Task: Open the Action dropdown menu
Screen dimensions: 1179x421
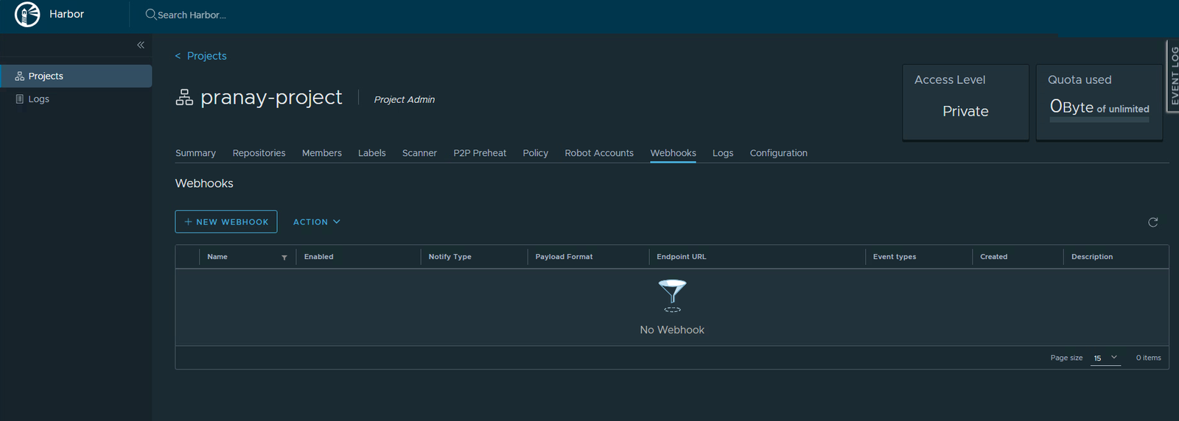Action: pos(317,222)
